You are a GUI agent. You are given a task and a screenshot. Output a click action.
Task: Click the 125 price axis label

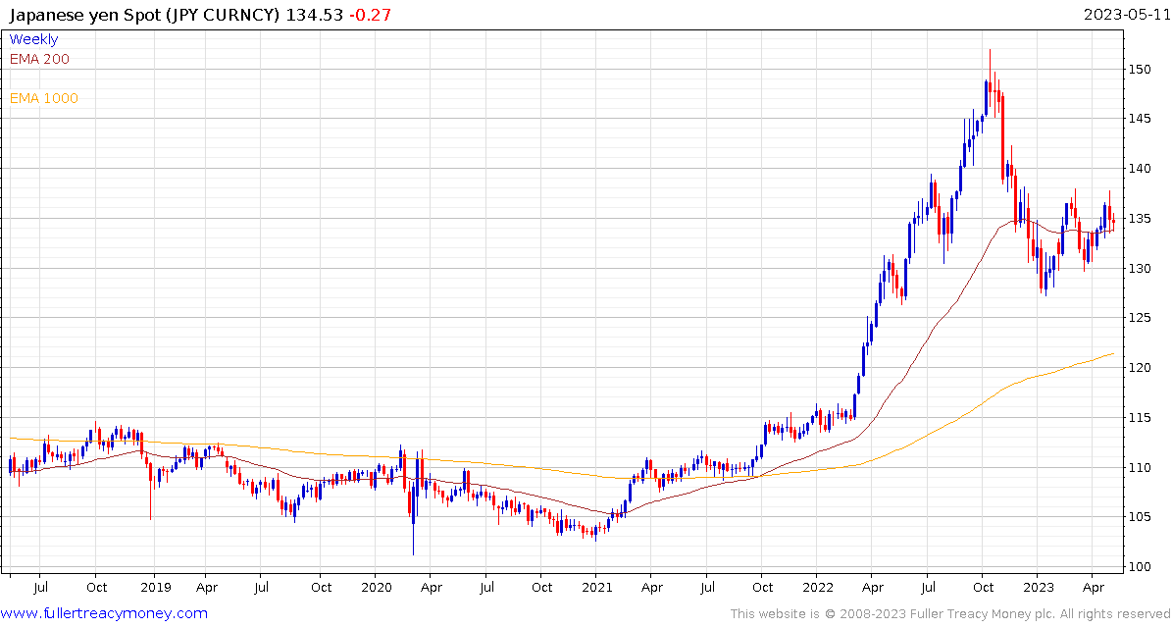pos(1140,318)
